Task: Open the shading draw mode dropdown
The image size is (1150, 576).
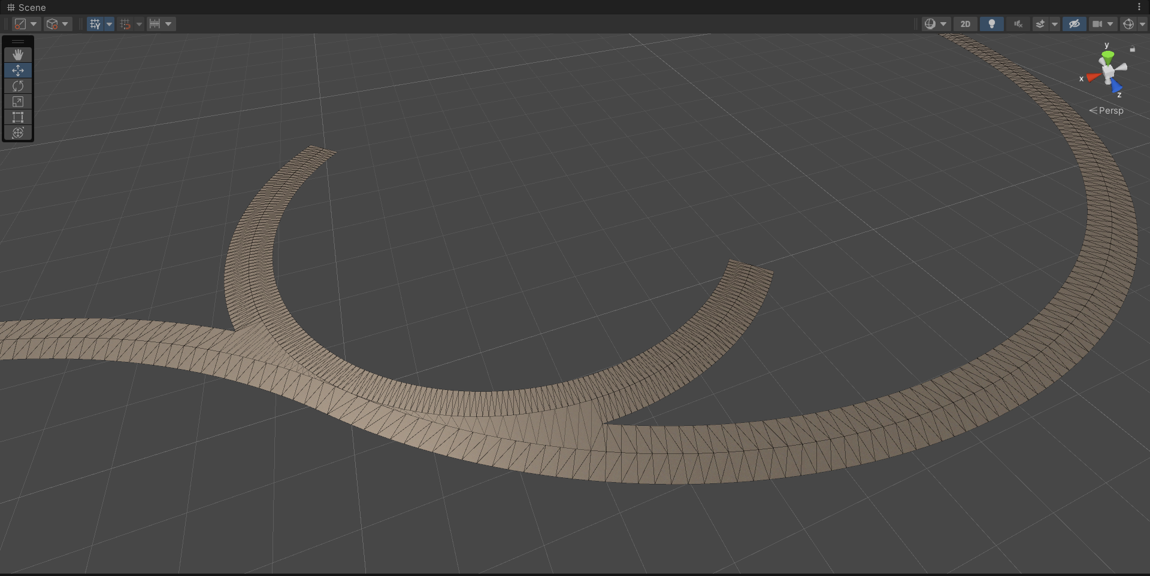Action: (935, 24)
